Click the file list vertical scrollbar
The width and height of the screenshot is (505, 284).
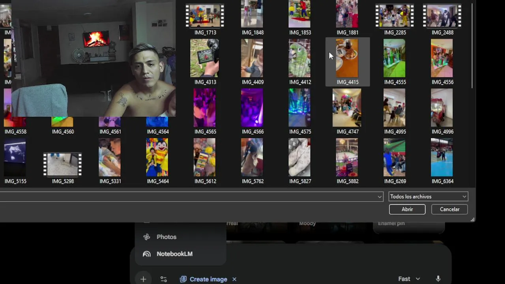472,47
